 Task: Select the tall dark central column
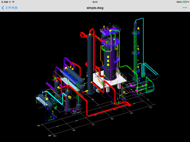[x=90, y=64]
